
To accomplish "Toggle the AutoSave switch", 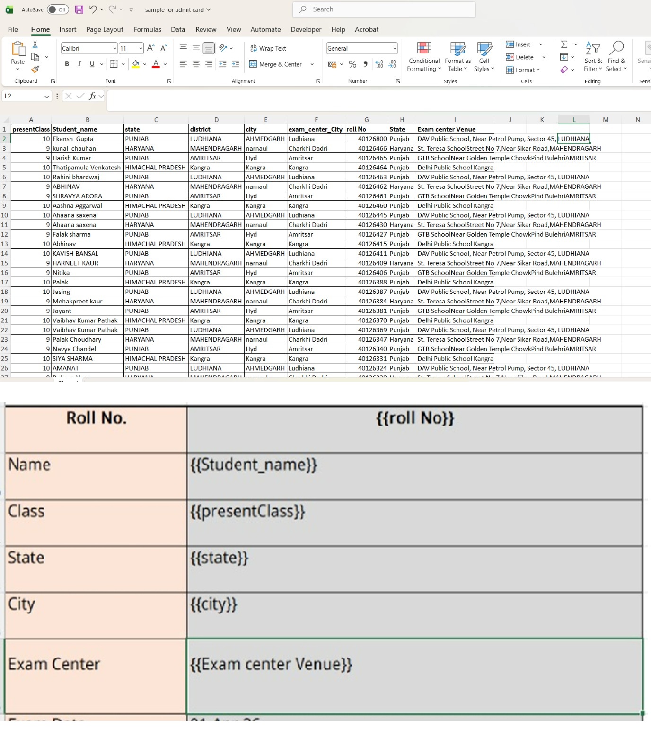I will (58, 9).
